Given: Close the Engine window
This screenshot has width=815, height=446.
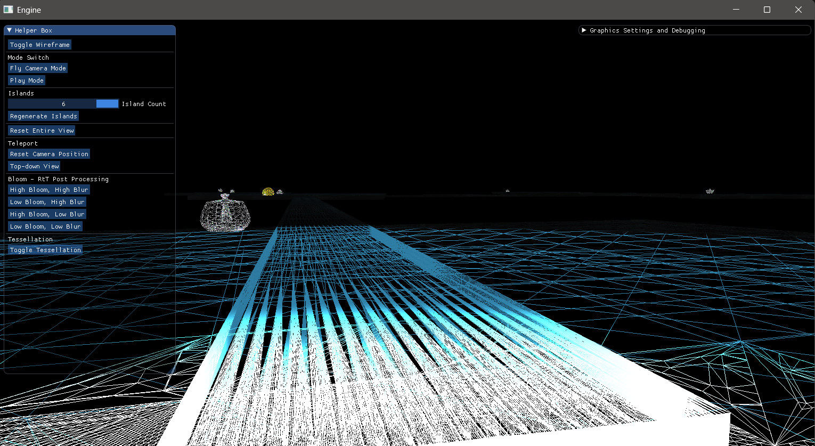Looking at the screenshot, I should pos(798,10).
